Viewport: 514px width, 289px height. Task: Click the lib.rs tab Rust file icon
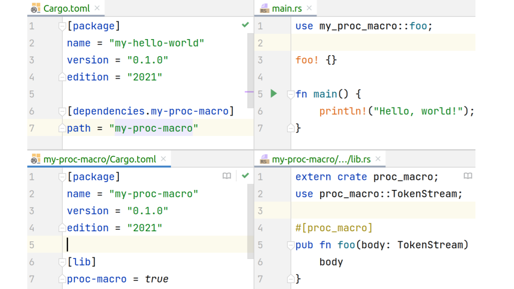point(264,159)
